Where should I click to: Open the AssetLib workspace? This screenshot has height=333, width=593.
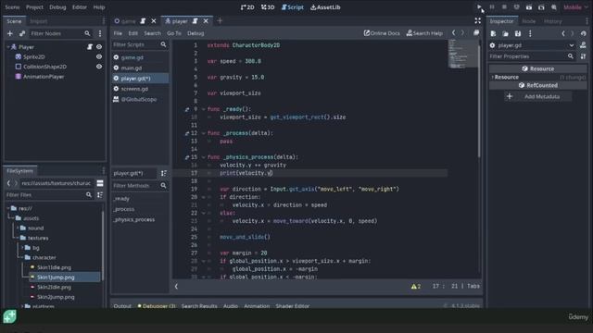(325, 7)
